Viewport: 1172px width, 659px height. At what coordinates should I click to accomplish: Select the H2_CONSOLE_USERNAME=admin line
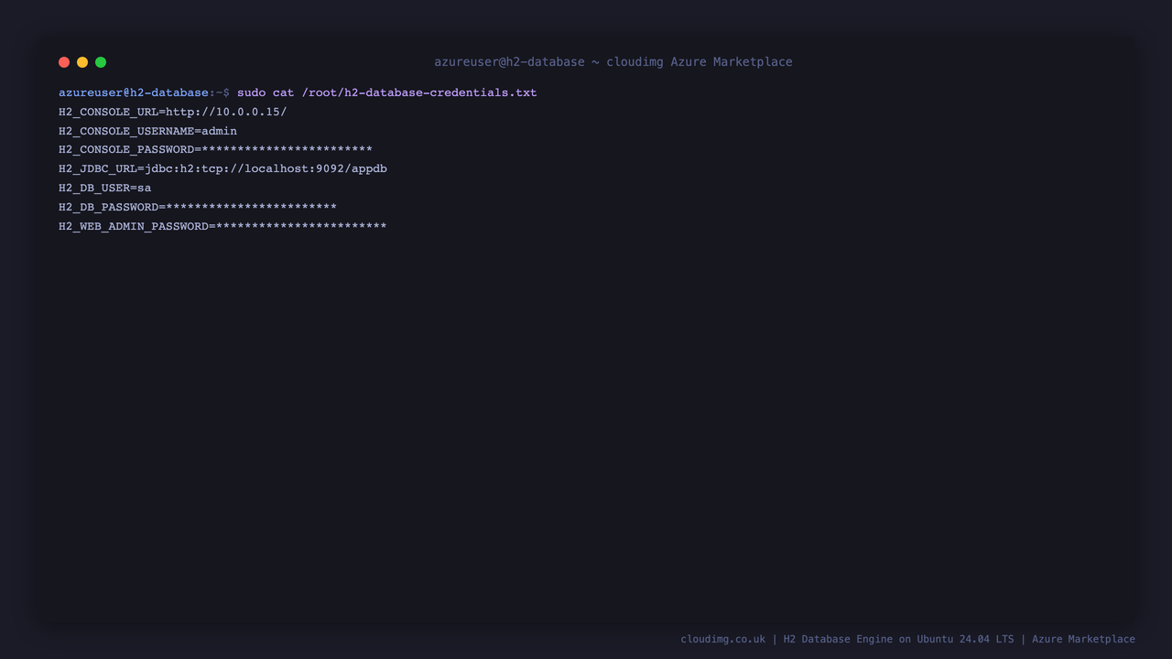coord(147,131)
